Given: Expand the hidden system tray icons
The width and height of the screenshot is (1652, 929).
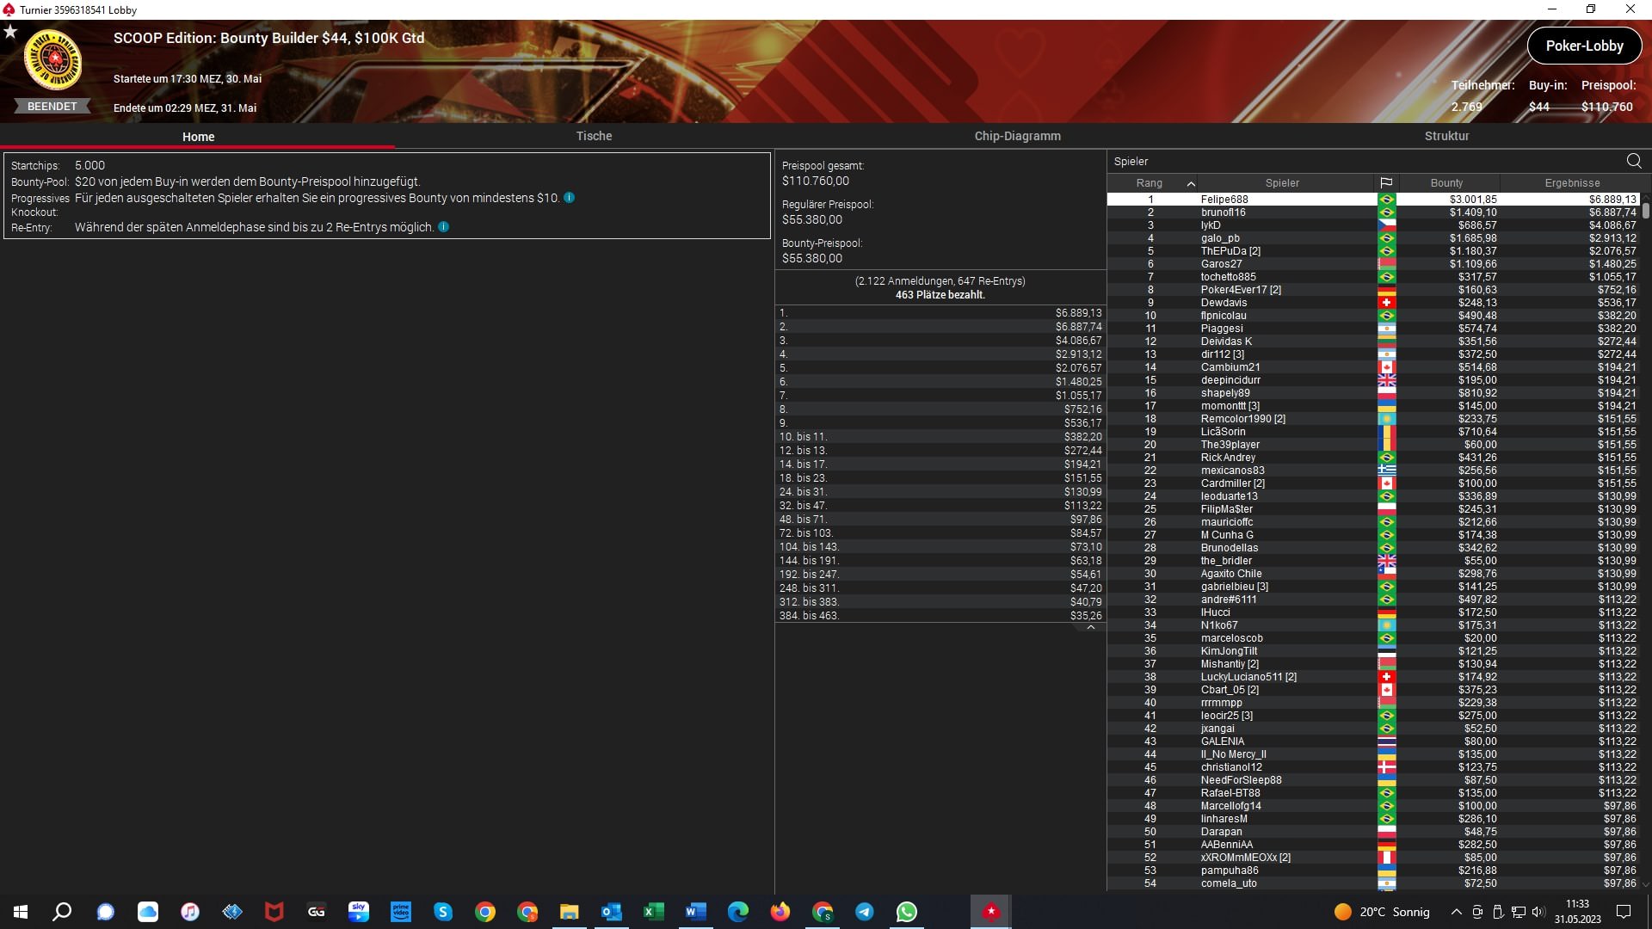Looking at the screenshot, I should tap(1456, 912).
